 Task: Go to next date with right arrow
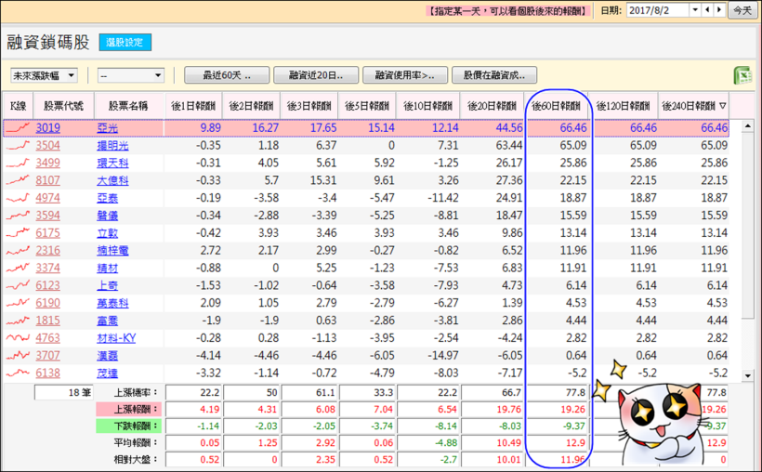(x=718, y=10)
